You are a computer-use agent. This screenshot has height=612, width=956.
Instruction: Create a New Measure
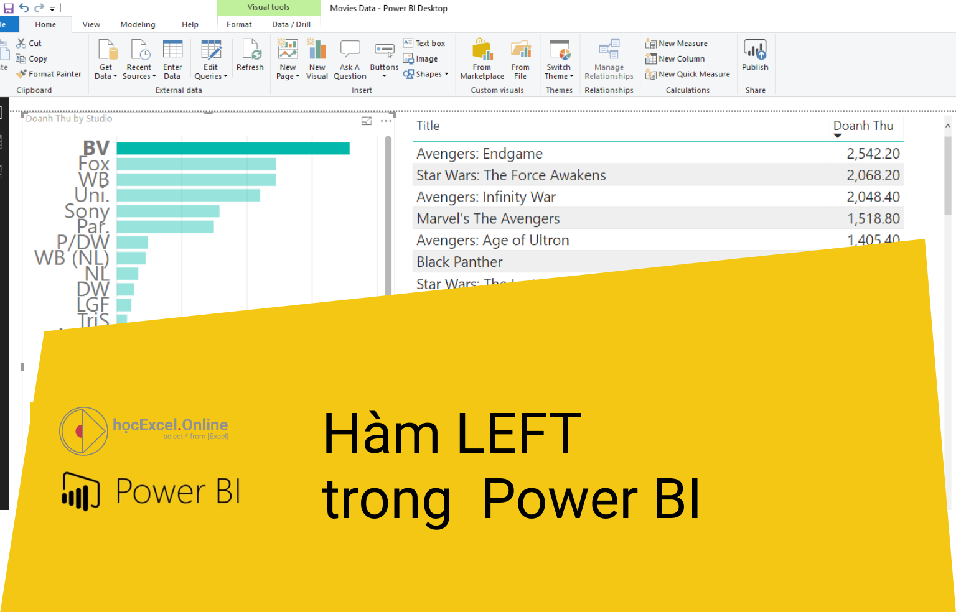coord(677,43)
